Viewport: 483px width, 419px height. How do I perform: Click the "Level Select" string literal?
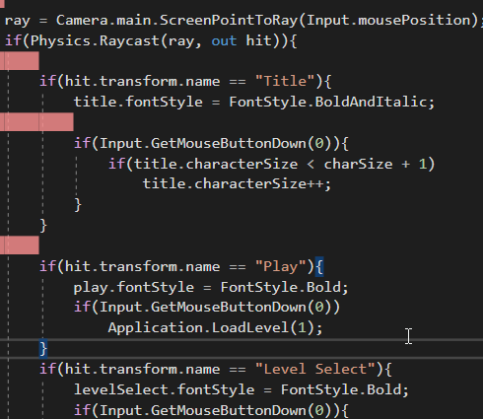[x=315, y=369]
